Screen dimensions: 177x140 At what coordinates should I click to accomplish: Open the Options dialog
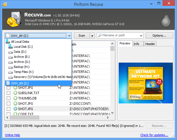point(159,35)
